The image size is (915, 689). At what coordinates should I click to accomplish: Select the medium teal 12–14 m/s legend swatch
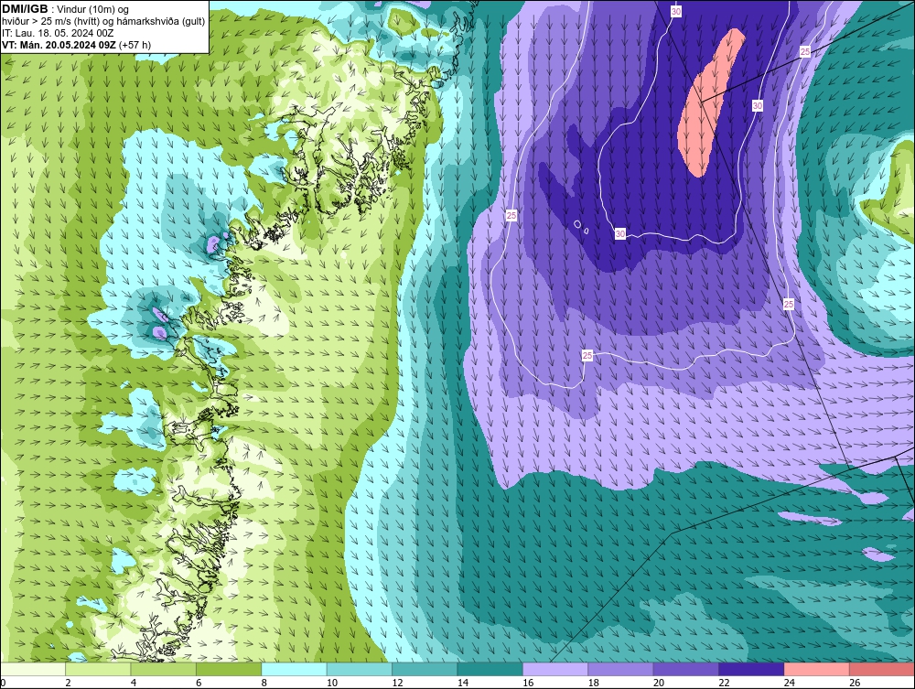click(x=425, y=669)
